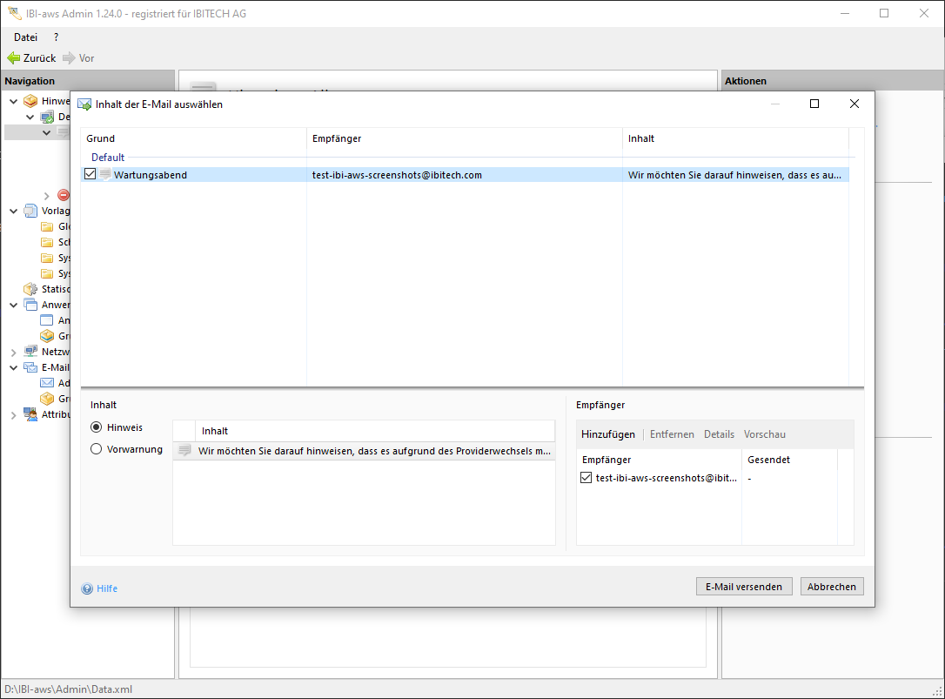Click the blue help question mark icon

(x=87, y=588)
